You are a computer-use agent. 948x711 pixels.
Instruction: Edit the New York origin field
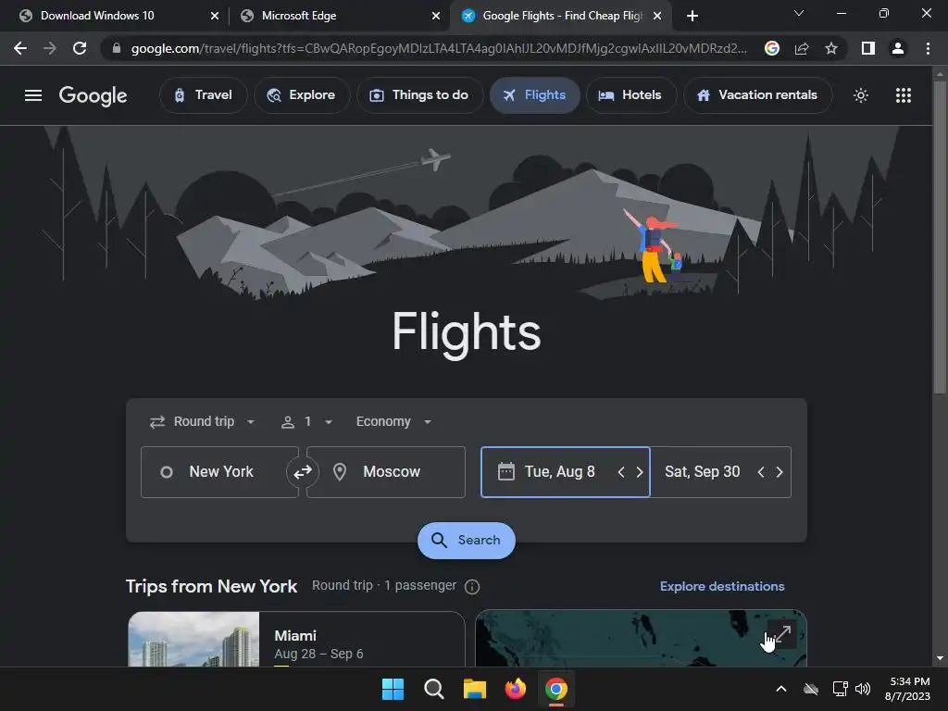pyautogui.click(x=219, y=471)
